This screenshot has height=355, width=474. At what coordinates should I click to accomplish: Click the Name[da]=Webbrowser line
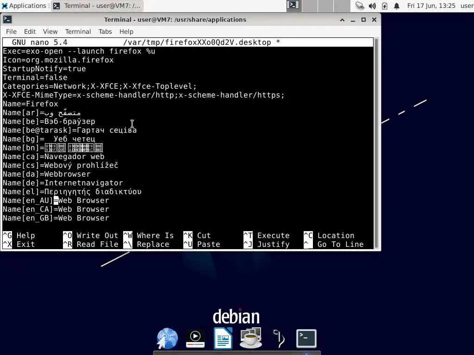coord(47,174)
